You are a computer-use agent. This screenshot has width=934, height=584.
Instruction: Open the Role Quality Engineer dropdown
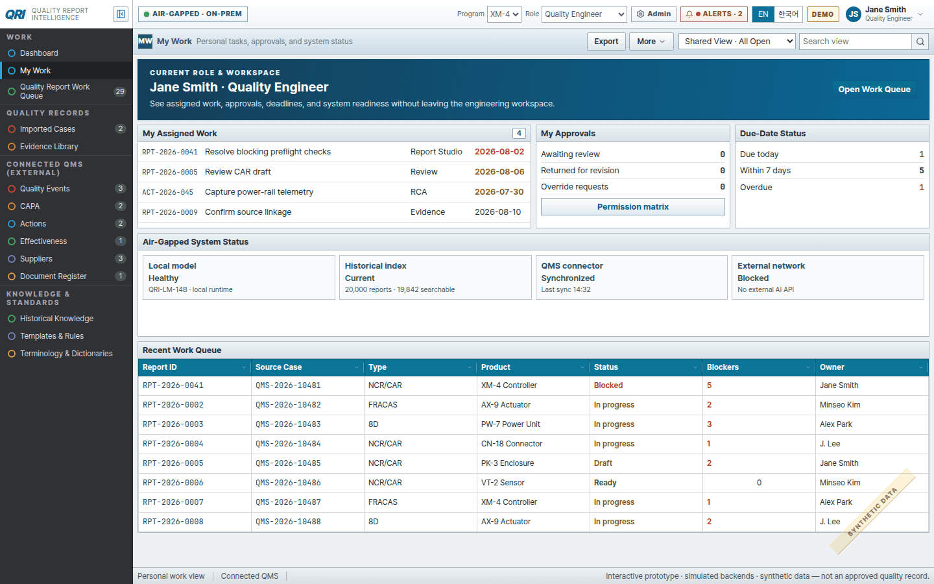pyautogui.click(x=584, y=14)
